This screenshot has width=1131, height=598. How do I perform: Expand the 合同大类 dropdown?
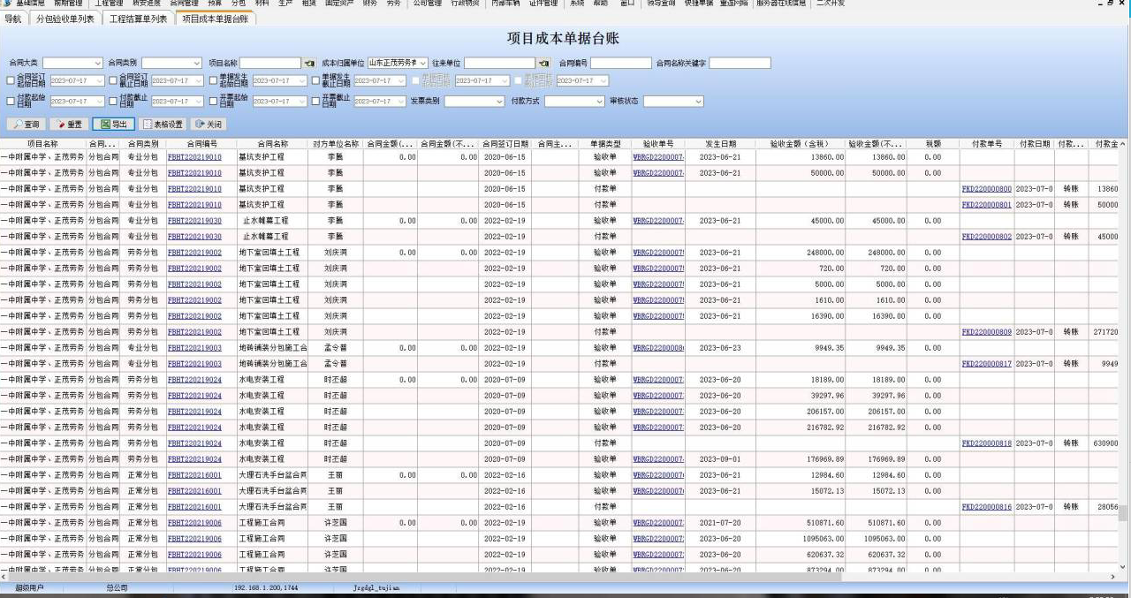point(97,64)
